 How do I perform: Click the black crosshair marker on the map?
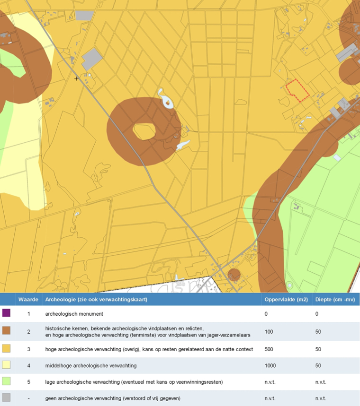pyautogui.click(x=76, y=78)
